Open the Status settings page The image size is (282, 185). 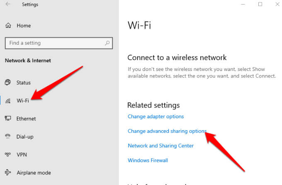click(23, 83)
